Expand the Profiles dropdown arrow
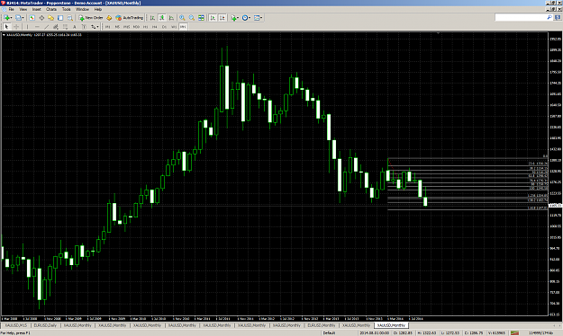This screenshot has height=336, width=563. tap(23, 18)
